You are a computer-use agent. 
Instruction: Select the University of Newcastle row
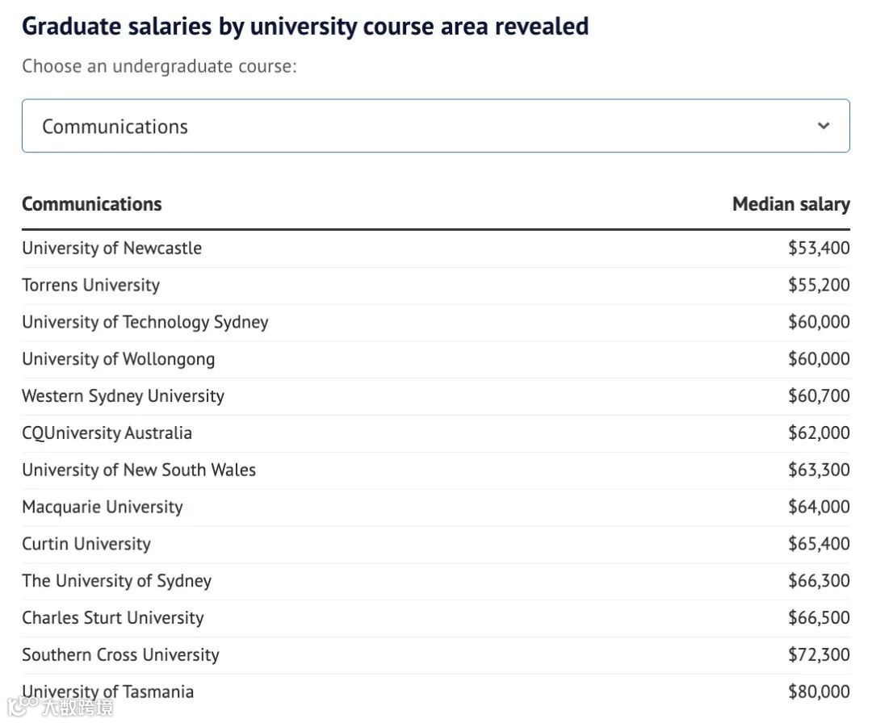tap(111, 248)
